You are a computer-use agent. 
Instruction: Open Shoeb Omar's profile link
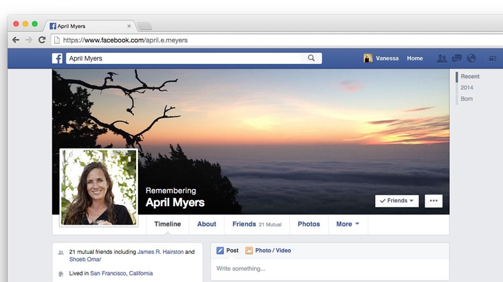click(x=85, y=259)
